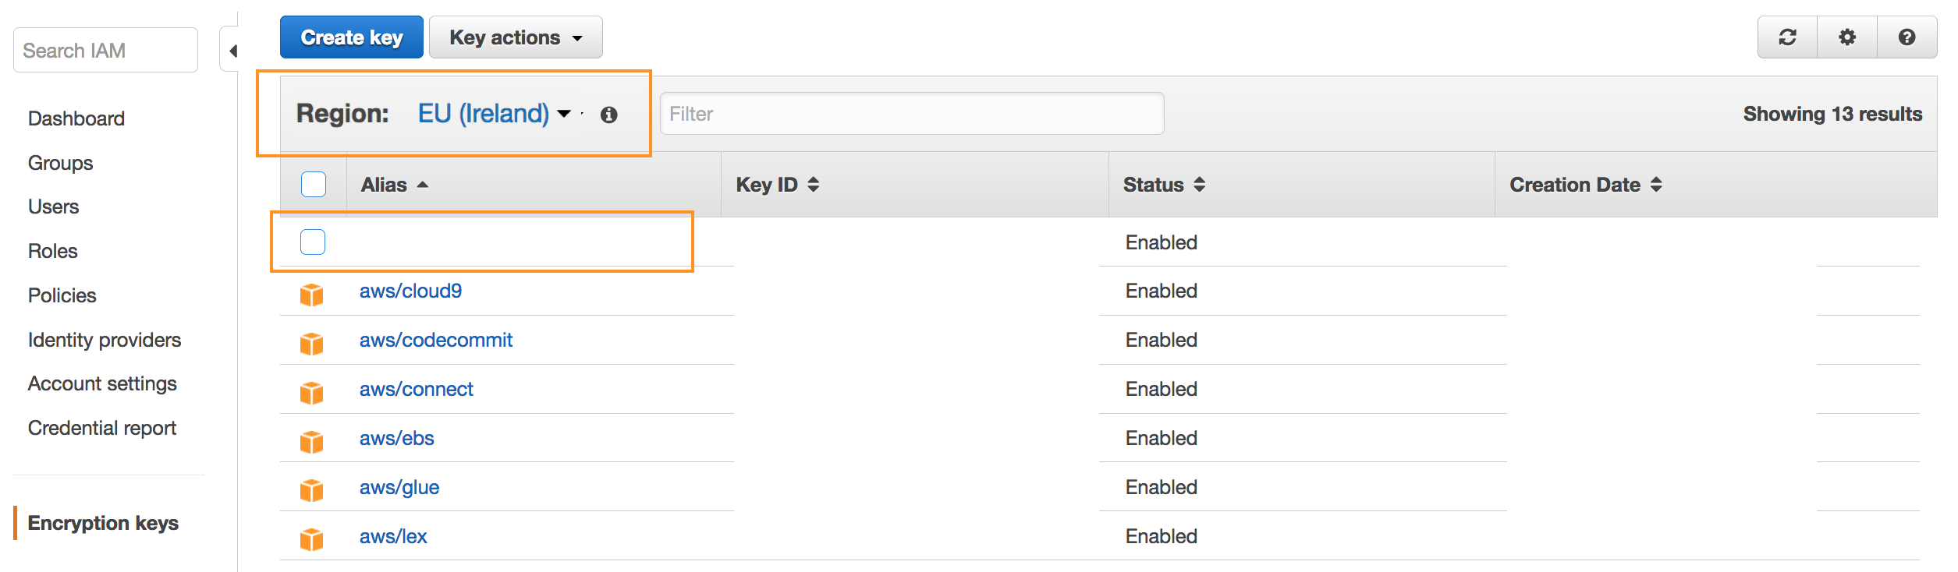This screenshot has height=572, width=1958.
Task: Click into the Filter input field
Action: click(912, 114)
